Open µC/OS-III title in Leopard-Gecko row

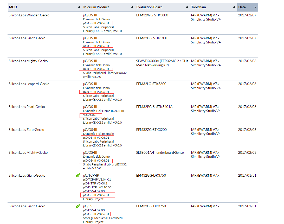[x=90, y=84]
